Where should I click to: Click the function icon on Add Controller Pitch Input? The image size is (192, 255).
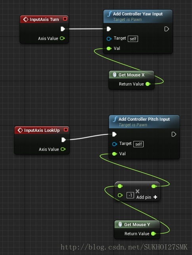tap(115, 119)
